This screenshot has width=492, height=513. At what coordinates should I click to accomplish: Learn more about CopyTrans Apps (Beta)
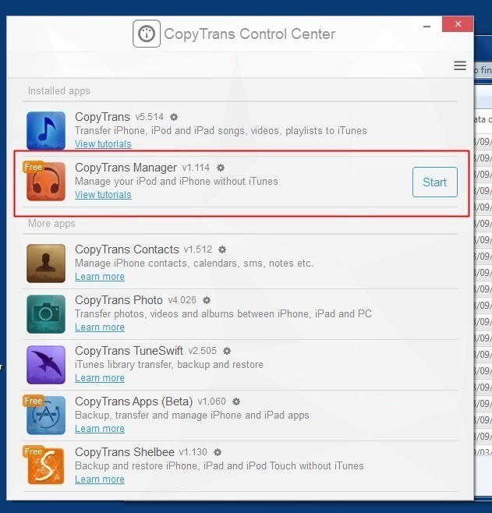click(x=100, y=429)
